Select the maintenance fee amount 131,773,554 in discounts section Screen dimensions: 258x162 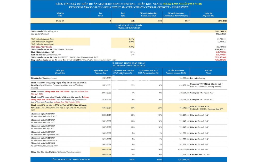tap(221, 55)
